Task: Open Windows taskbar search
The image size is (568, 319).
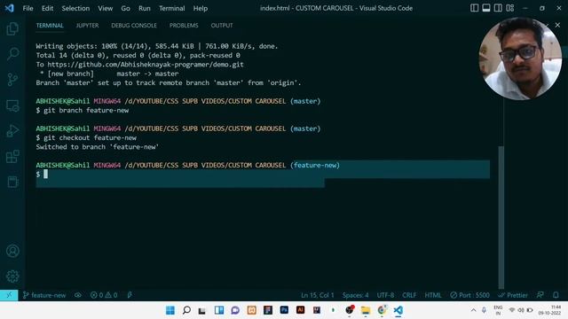Action: click(x=186, y=310)
